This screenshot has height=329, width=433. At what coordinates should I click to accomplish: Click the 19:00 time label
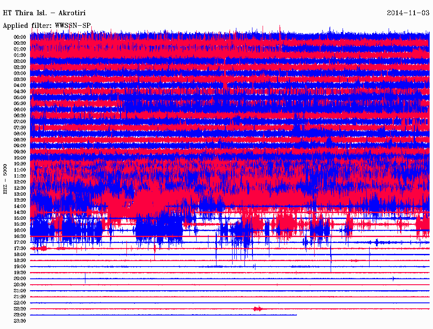(20, 267)
